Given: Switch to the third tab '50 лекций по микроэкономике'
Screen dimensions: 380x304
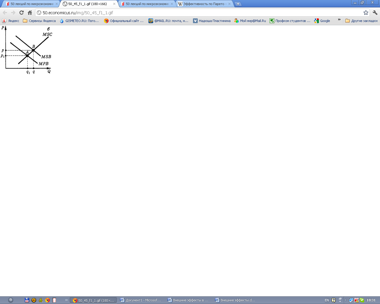Looking at the screenshot, I should click(x=147, y=4).
